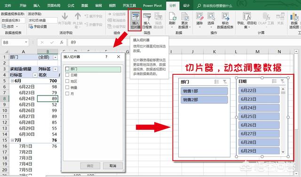
Task: Click 取消 button in slicer dialog
Action: pos(113,166)
